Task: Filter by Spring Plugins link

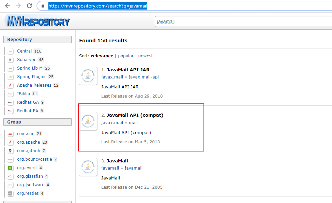Action: [x=32, y=76]
